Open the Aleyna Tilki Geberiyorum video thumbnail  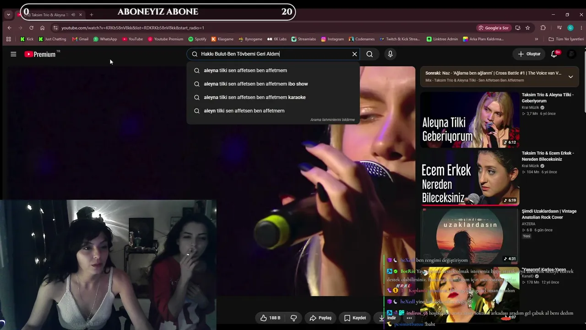pyautogui.click(x=470, y=120)
